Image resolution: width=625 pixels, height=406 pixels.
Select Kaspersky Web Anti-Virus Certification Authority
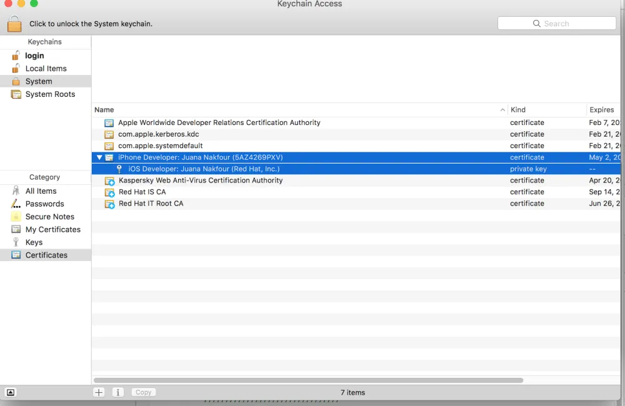(356, 181)
